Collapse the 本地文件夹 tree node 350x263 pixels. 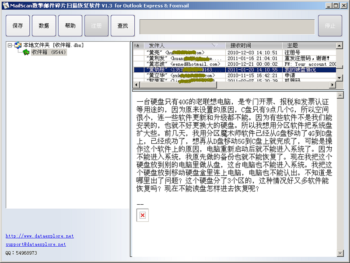10,45
